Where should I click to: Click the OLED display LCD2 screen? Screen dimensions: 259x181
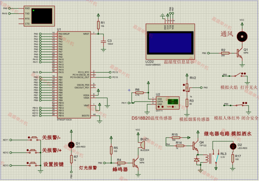click(x=170, y=43)
